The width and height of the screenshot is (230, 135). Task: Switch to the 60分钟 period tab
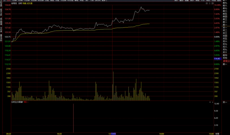click(x=40, y=1)
